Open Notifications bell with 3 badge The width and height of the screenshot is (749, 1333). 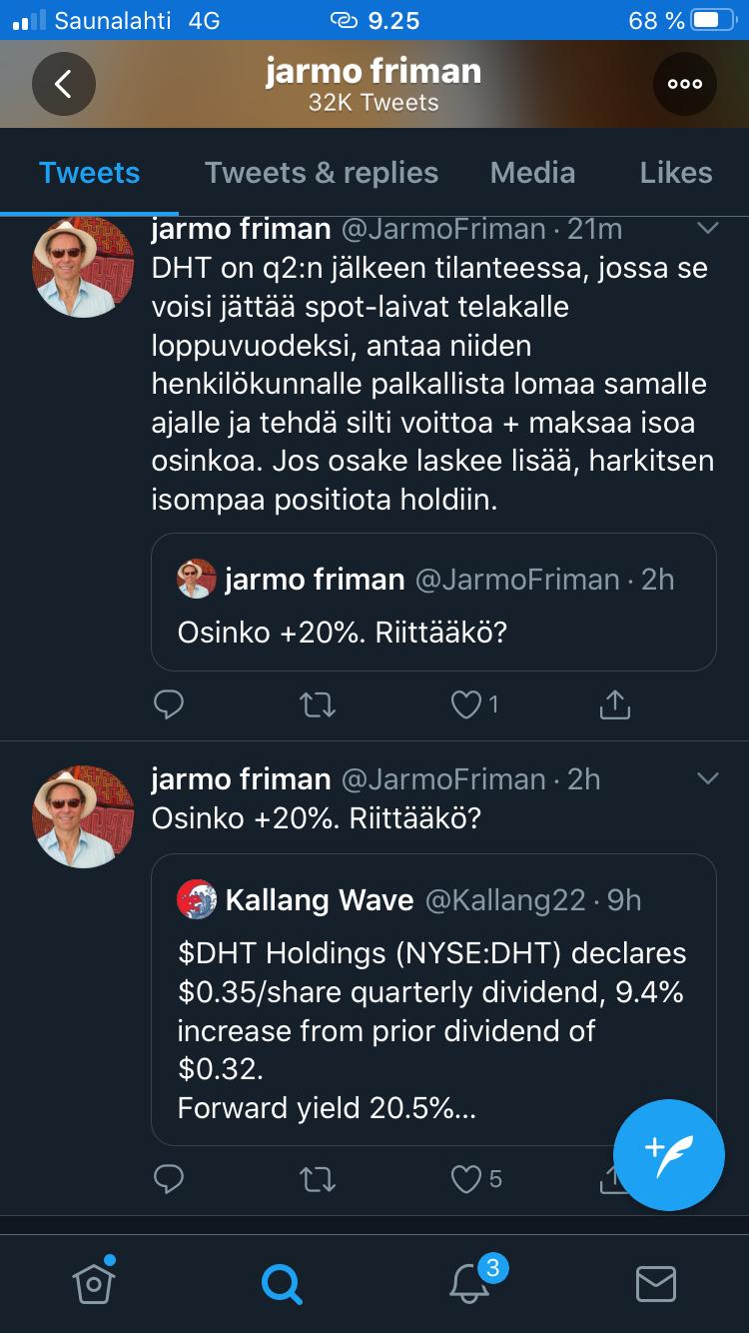[469, 1282]
